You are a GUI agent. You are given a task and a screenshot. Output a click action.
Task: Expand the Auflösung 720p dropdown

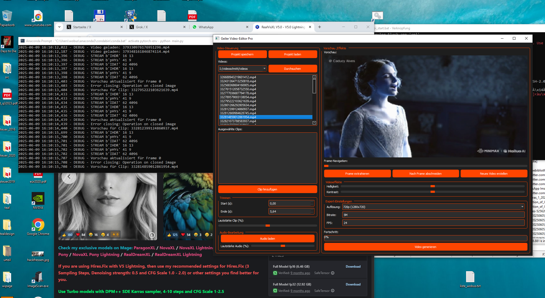pyautogui.click(x=522, y=207)
